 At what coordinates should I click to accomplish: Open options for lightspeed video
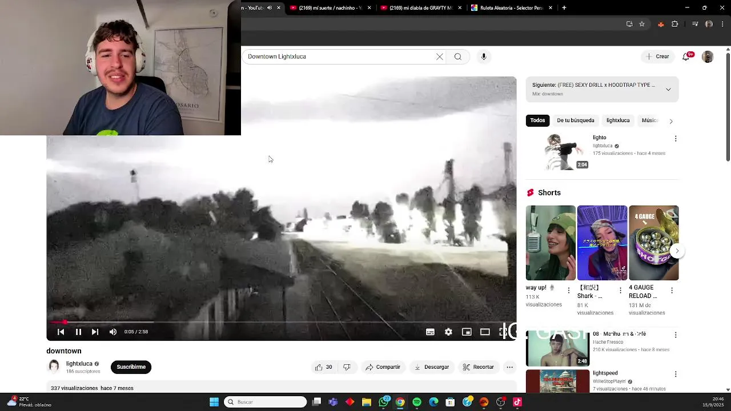pos(676,374)
